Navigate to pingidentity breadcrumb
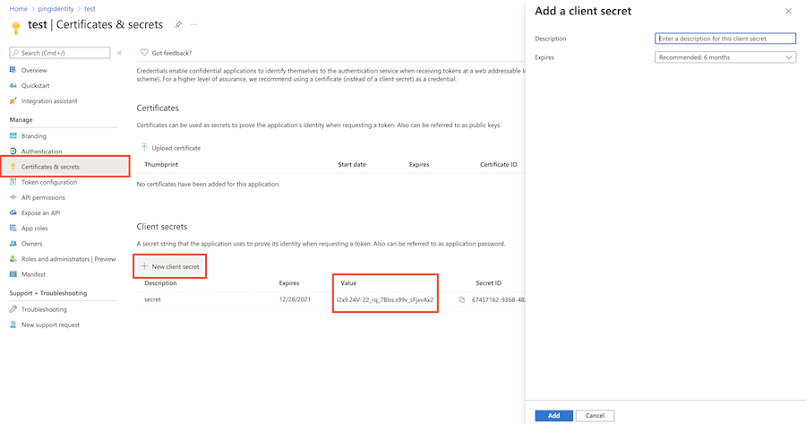Viewport: 806px width, 424px height. [x=57, y=8]
